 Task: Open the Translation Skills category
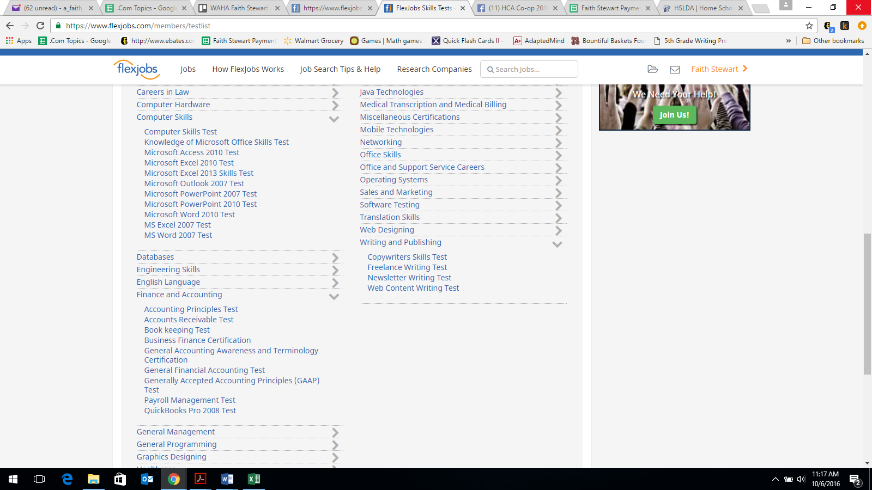point(390,217)
